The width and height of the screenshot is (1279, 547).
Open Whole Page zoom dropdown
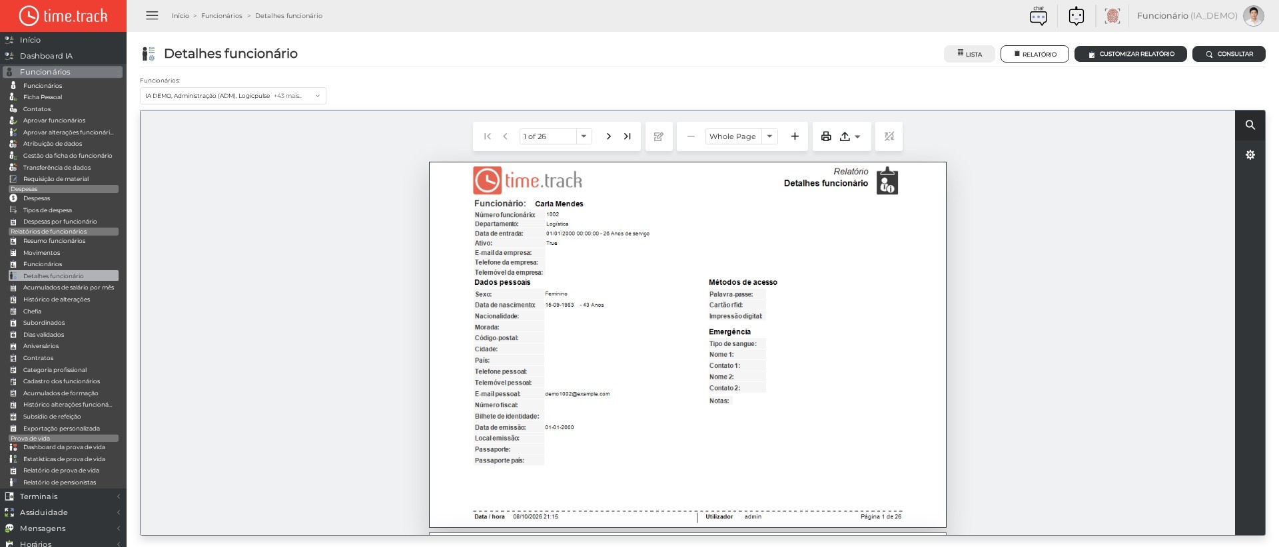tap(769, 136)
